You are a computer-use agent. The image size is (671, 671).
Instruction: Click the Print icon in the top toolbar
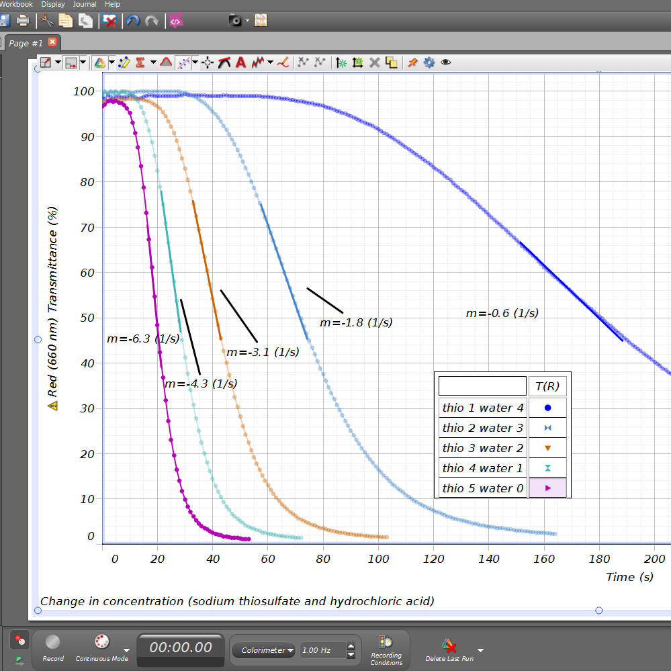[x=23, y=21]
